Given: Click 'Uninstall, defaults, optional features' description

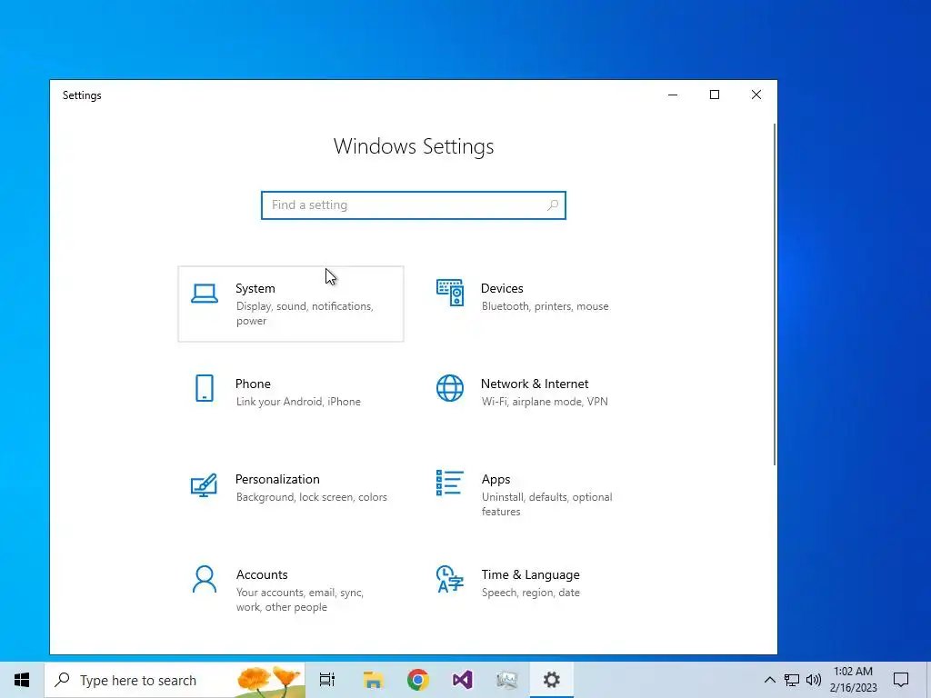Looking at the screenshot, I should click(x=546, y=504).
